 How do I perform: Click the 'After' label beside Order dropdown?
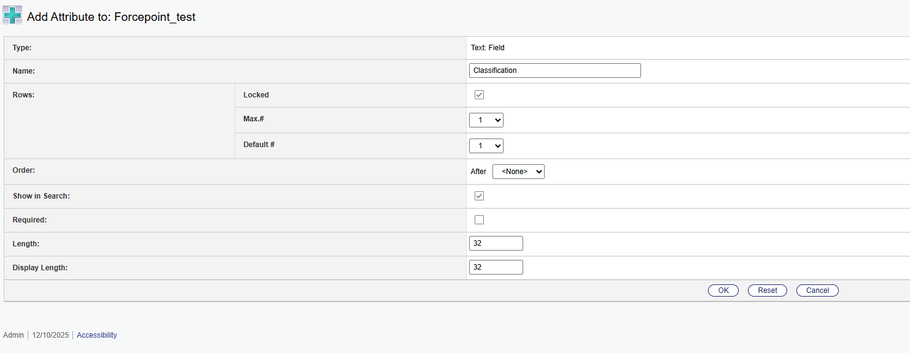click(x=478, y=172)
